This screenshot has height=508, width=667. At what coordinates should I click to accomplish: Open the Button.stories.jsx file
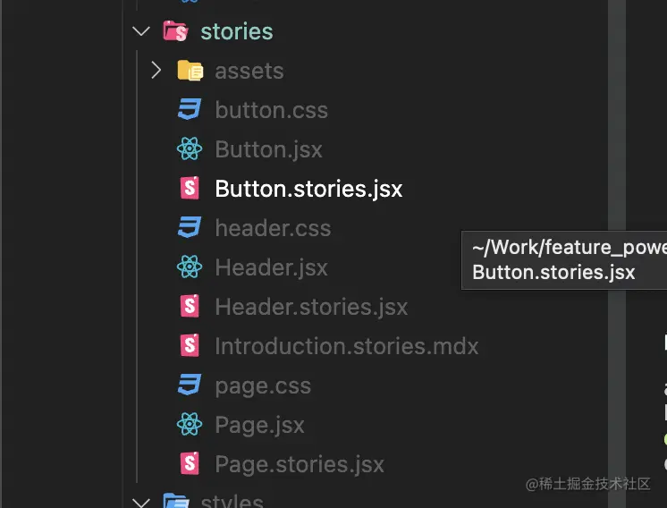click(x=308, y=189)
